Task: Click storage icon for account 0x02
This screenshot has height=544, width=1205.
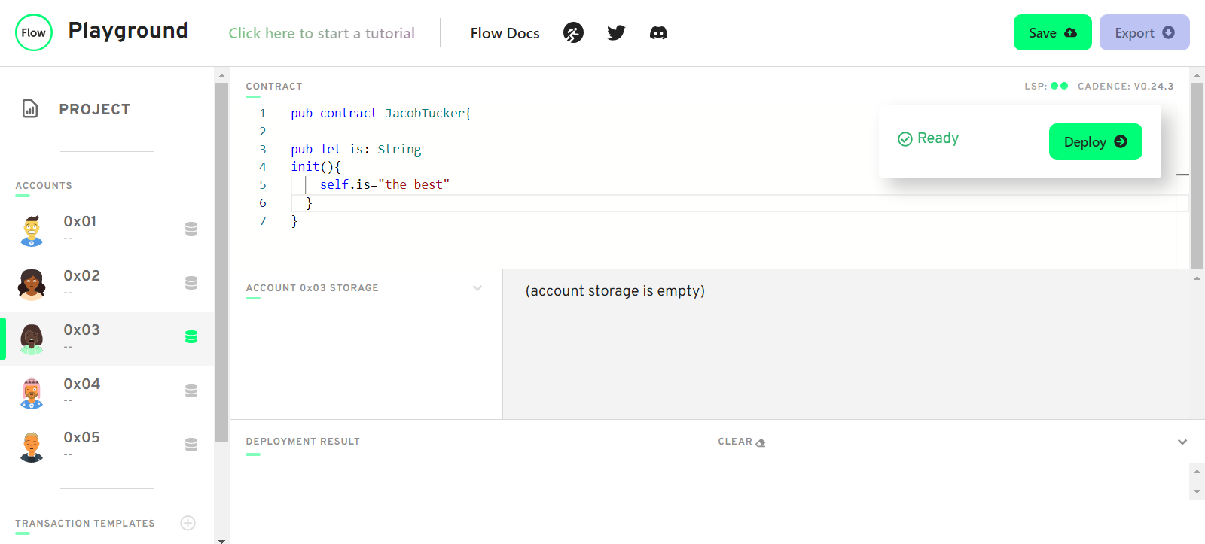Action: pyautogui.click(x=191, y=283)
